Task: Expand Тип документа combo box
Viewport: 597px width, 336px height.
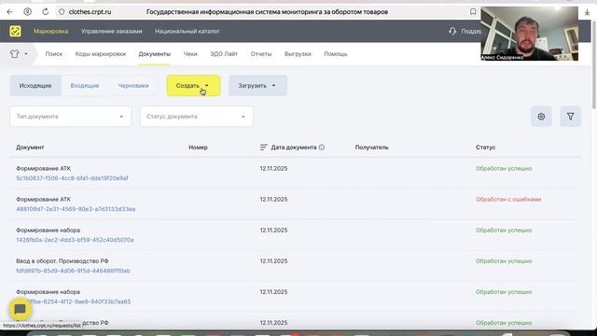Action: click(x=71, y=117)
